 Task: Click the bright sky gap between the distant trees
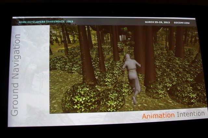click(x=123, y=37)
